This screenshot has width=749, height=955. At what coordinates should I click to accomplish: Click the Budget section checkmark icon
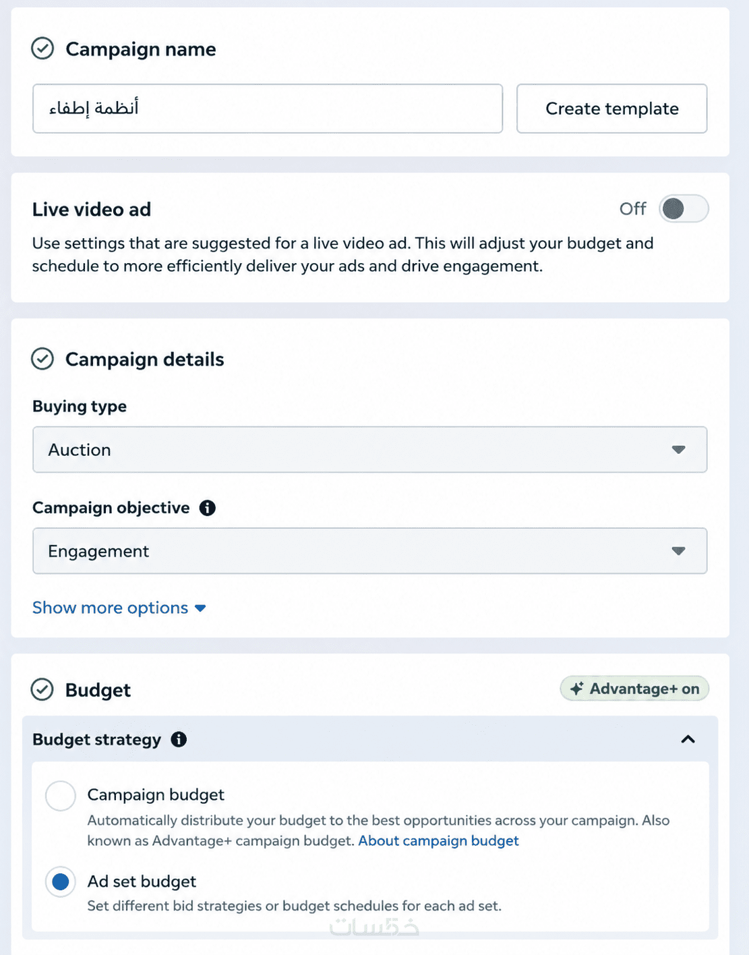(x=42, y=689)
